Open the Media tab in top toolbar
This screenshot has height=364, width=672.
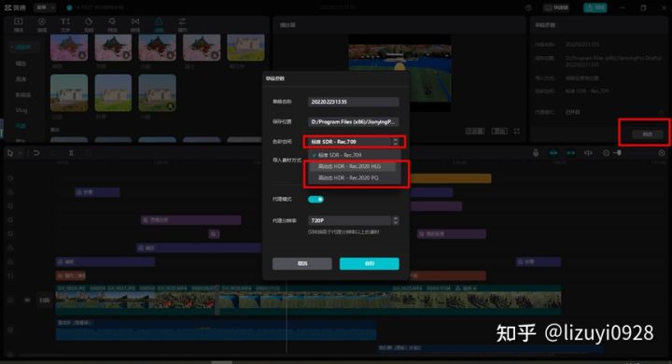(x=19, y=25)
